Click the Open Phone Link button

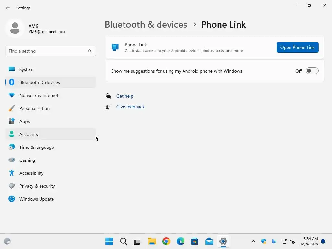point(297,47)
